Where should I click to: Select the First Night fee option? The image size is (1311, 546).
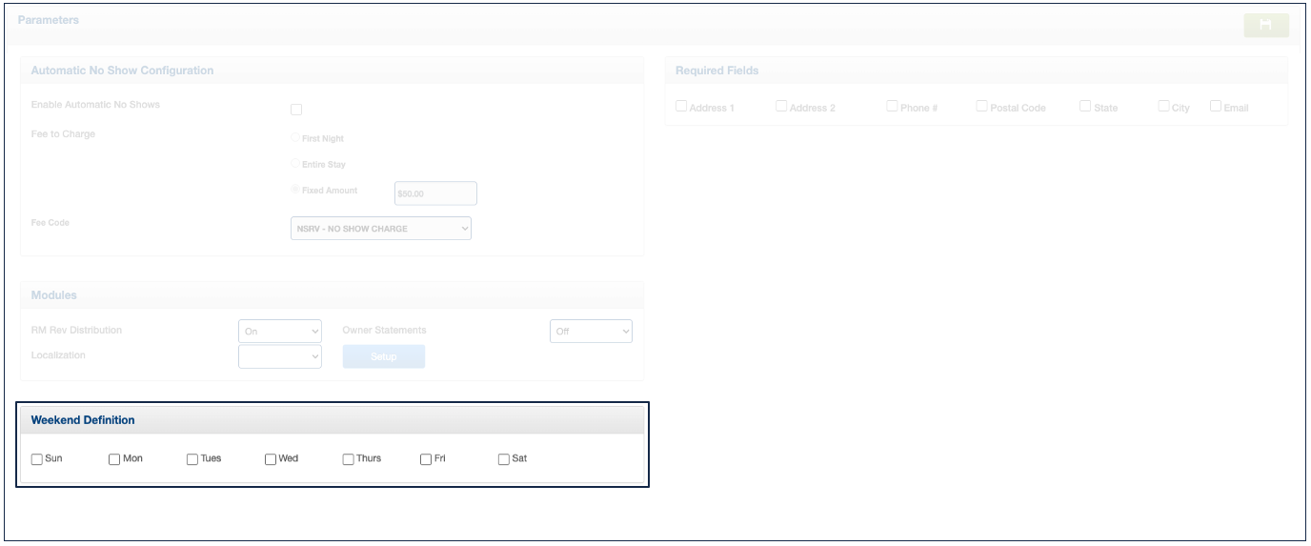(x=295, y=138)
